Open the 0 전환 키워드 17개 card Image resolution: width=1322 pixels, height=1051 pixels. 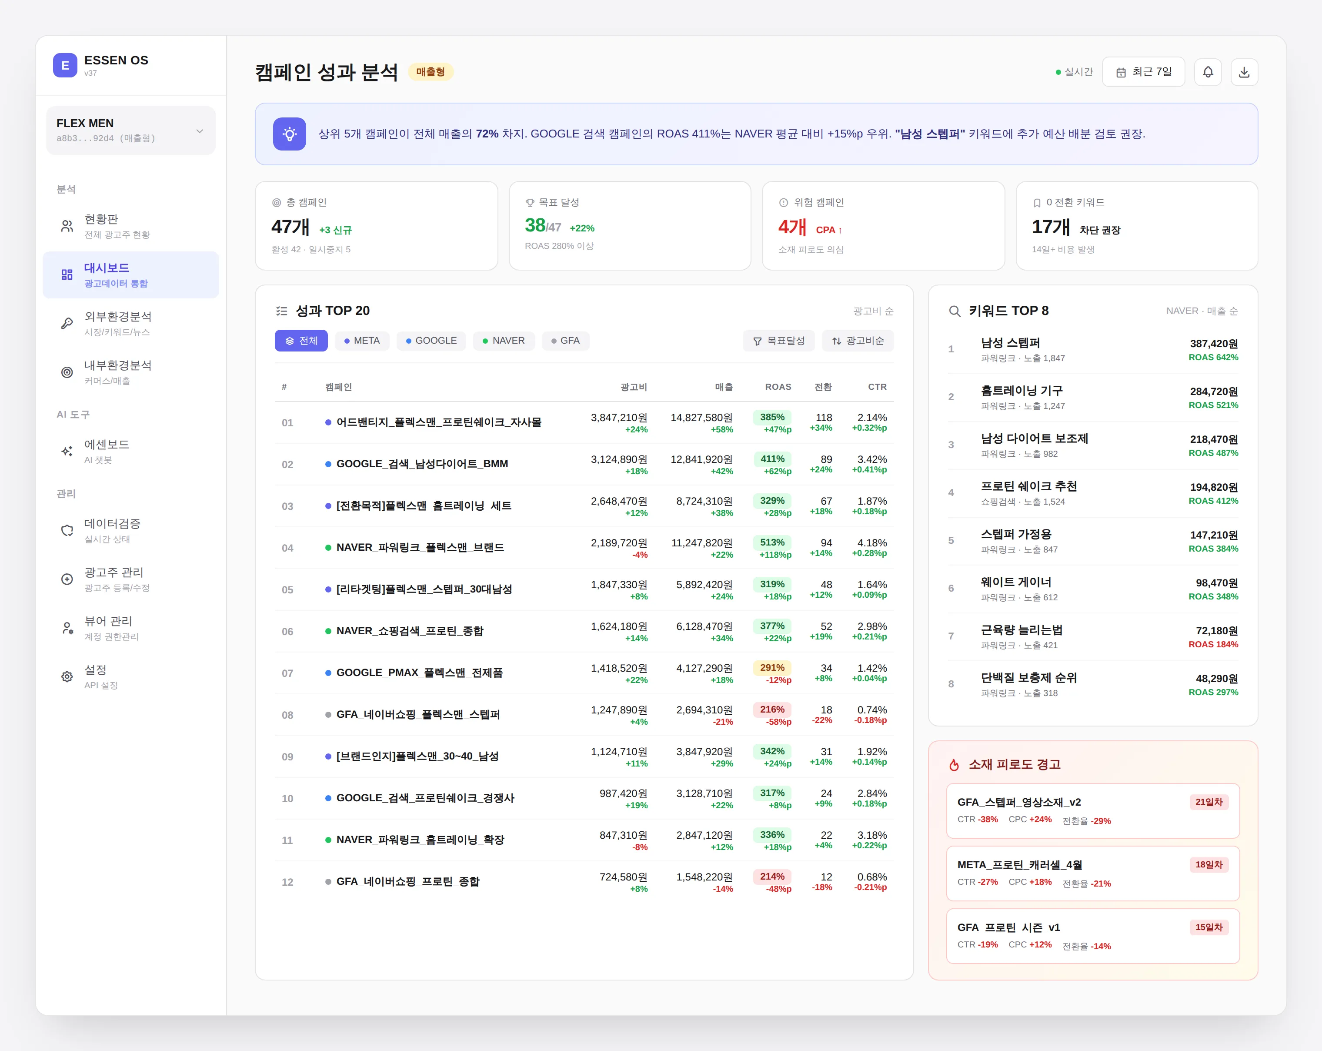point(1137,225)
